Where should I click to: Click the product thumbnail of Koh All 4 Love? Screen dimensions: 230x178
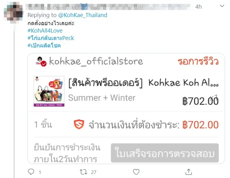coord(49,91)
